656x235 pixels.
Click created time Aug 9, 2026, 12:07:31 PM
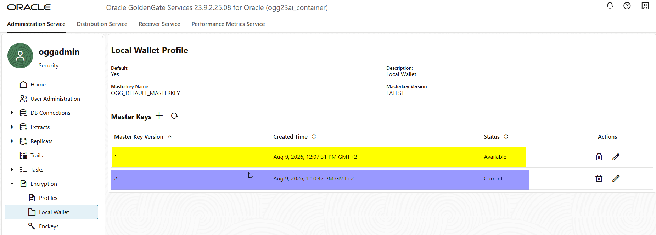(x=315, y=157)
